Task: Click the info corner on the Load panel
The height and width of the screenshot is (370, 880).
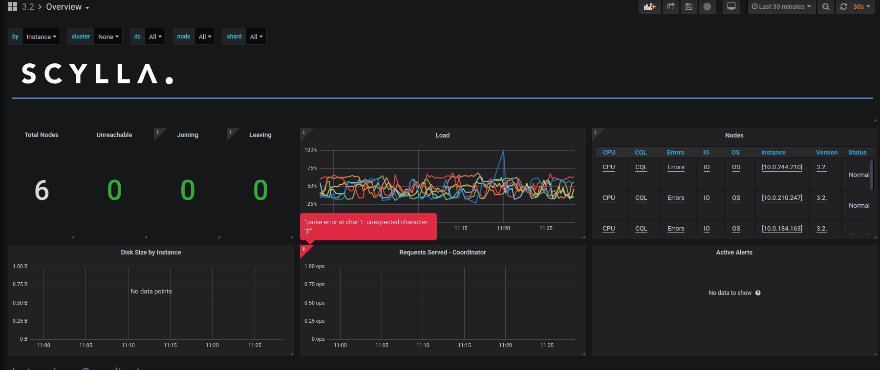Action: pos(304,132)
